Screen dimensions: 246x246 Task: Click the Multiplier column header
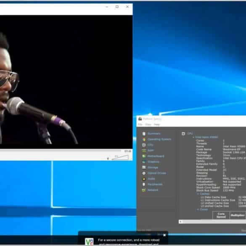coord(238,215)
